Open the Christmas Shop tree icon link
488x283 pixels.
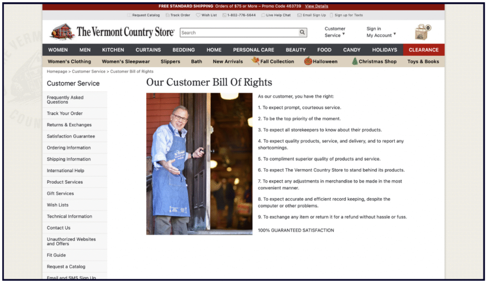click(355, 61)
